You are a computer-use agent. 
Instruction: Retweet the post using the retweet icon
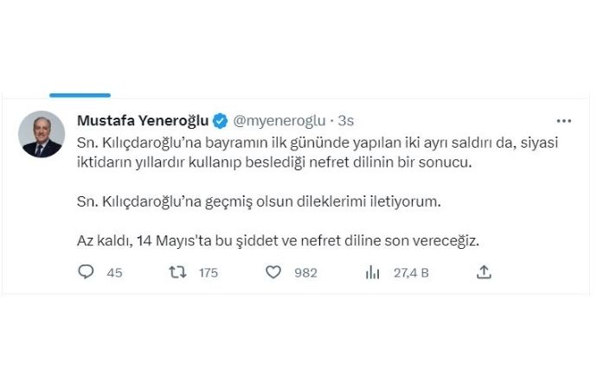(x=177, y=272)
